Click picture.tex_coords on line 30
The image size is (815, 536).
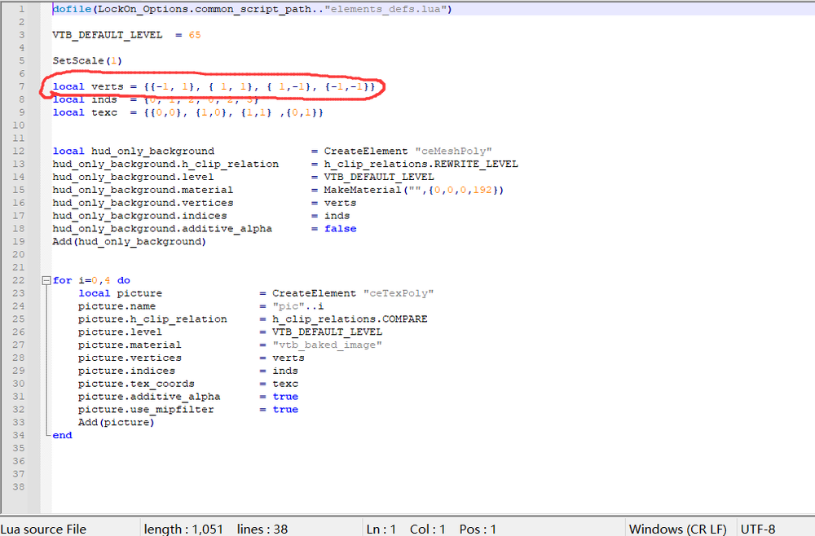[x=136, y=384]
